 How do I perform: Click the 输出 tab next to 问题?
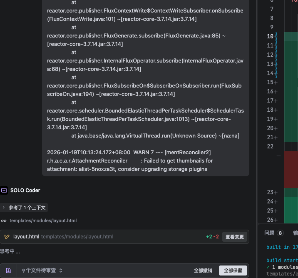(x=295, y=233)
